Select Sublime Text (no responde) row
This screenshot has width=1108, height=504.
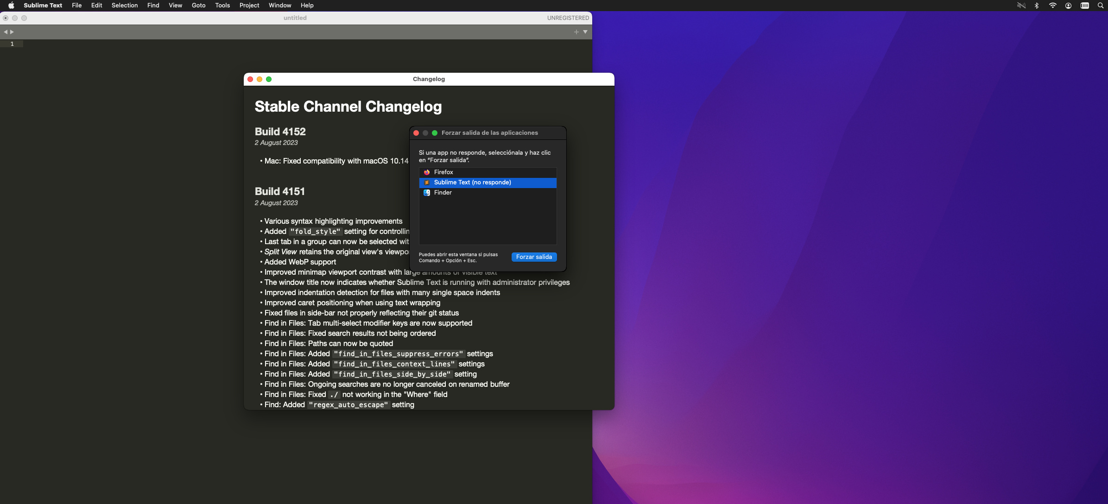[488, 183]
